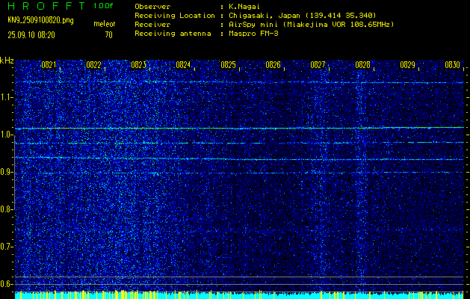Click the 0.7 frequency axis label
The width and height of the screenshot is (470, 299).
[x=6, y=247]
